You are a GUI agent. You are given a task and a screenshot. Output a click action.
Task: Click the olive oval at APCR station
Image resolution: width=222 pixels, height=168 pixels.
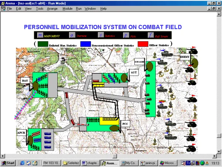click(30, 140)
